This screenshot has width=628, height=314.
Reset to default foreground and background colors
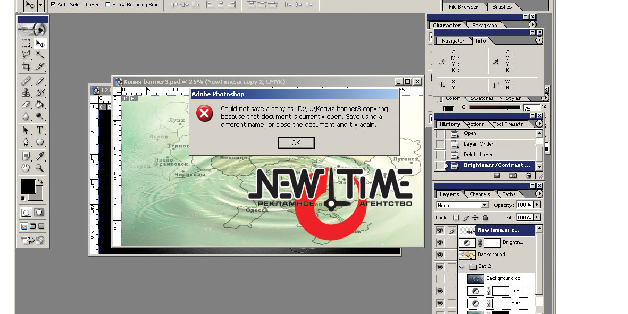[x=23, y=198]
